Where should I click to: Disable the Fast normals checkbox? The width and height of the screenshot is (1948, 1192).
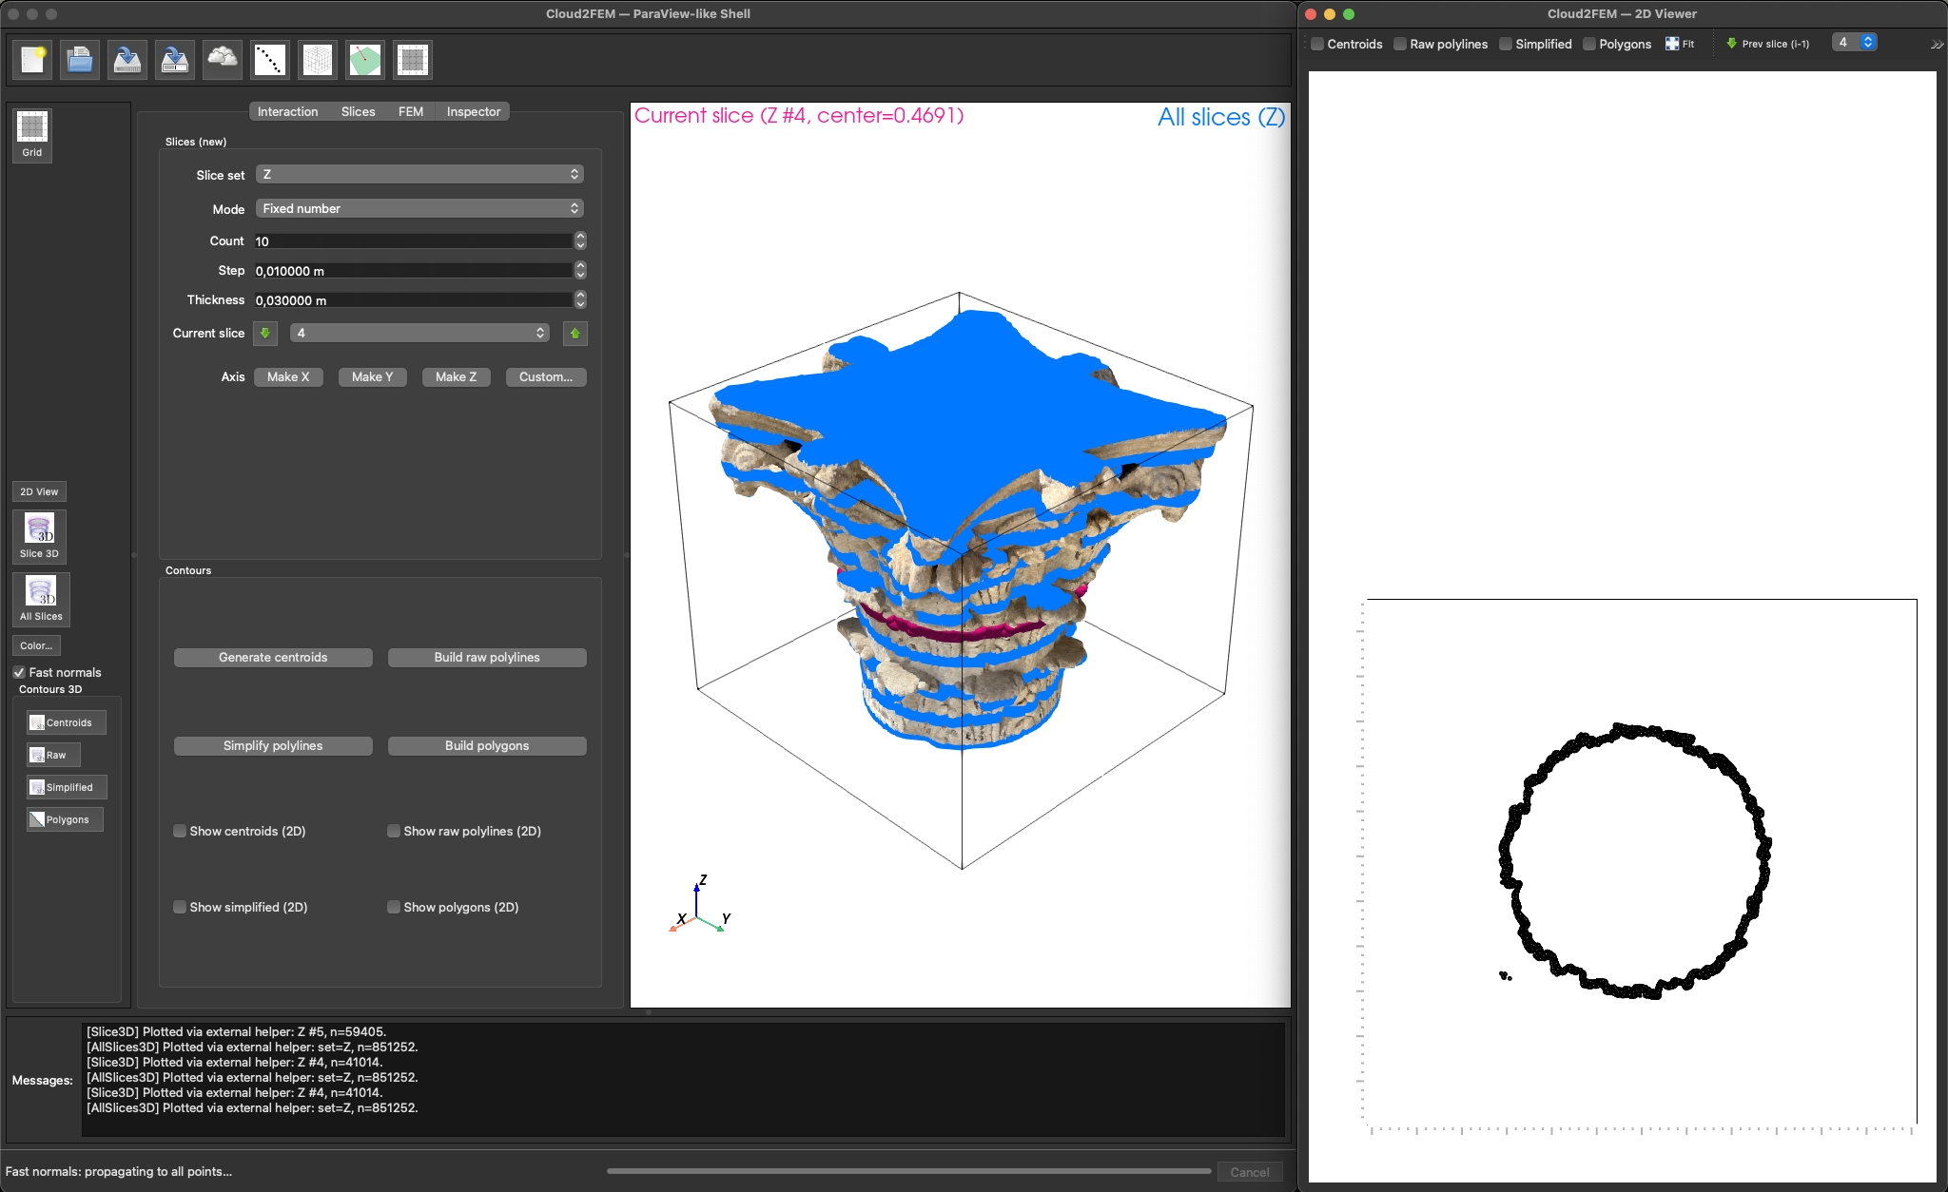(19, 672)
